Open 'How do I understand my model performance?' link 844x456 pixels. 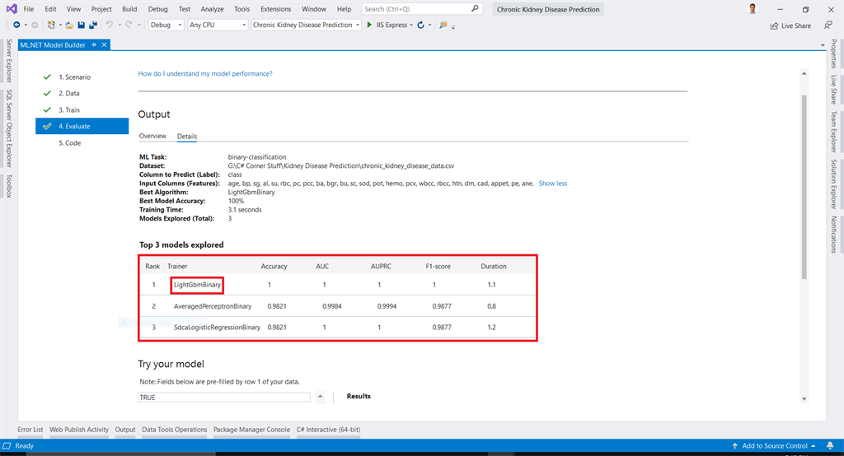[x=205, y=74]
